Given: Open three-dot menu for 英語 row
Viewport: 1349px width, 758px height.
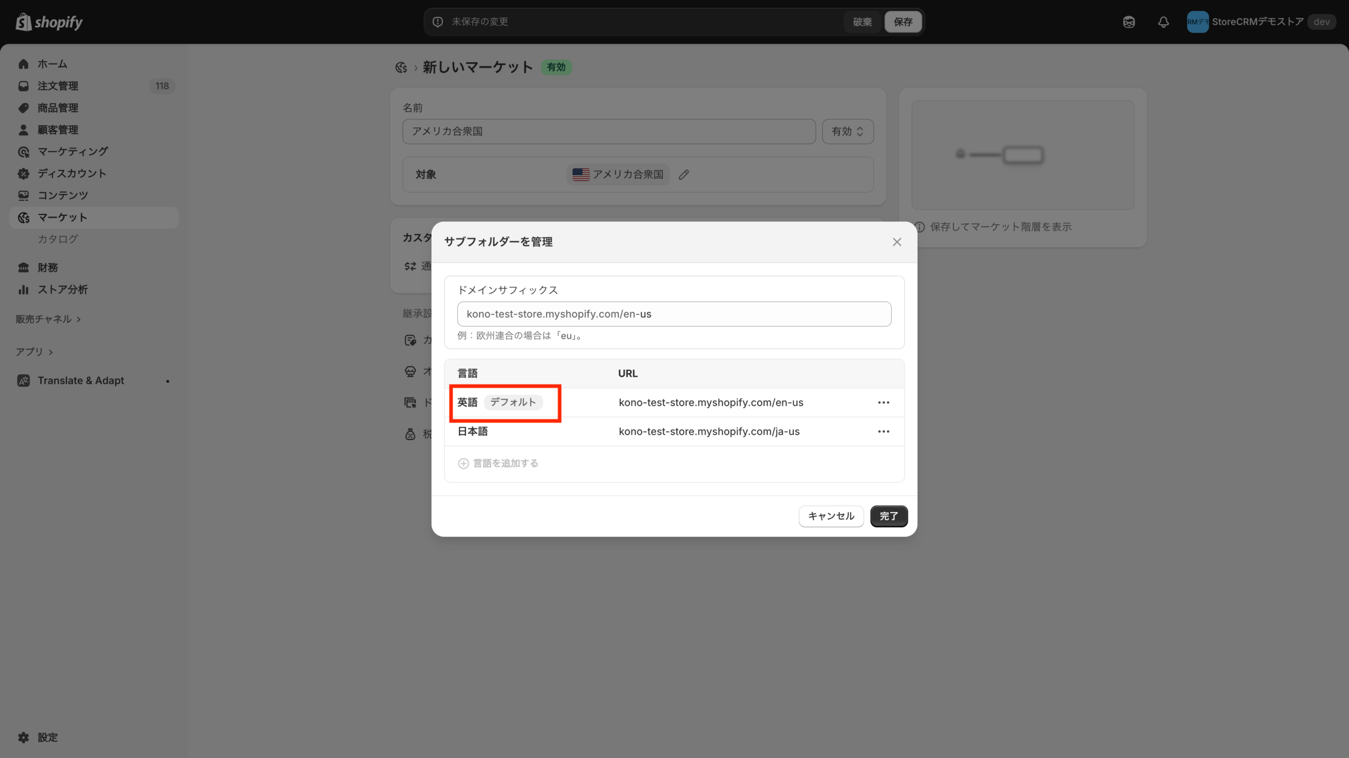Looking at the screenshot, I should pyautogui.click(x=883, y=403).
